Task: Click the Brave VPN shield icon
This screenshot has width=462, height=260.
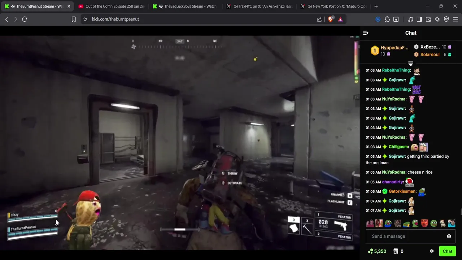Action: tap(446, 19)
